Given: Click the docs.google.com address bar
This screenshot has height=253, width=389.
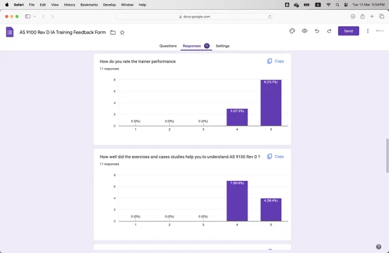Looking at the screenshot, I should pyautogui.click(x=194, y=17).
